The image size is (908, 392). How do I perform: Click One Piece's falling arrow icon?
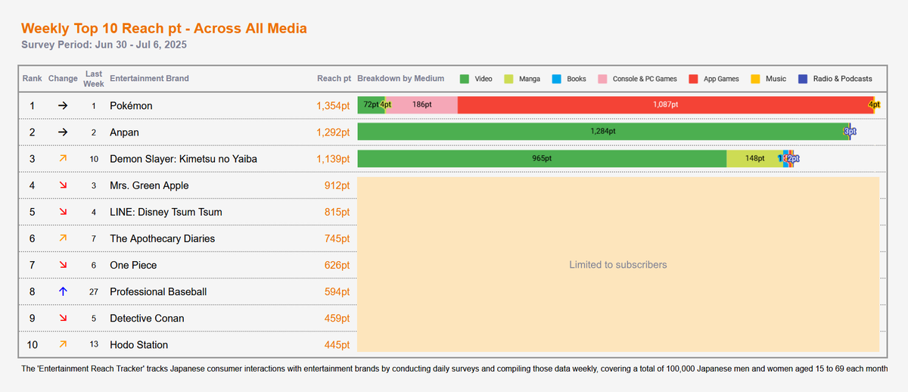(x=63, y=265)
